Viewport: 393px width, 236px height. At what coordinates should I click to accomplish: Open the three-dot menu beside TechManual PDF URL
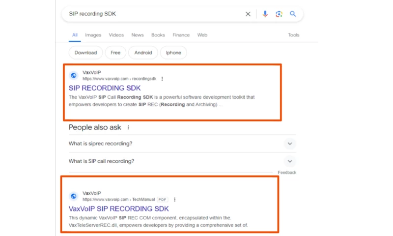[175, 200]
